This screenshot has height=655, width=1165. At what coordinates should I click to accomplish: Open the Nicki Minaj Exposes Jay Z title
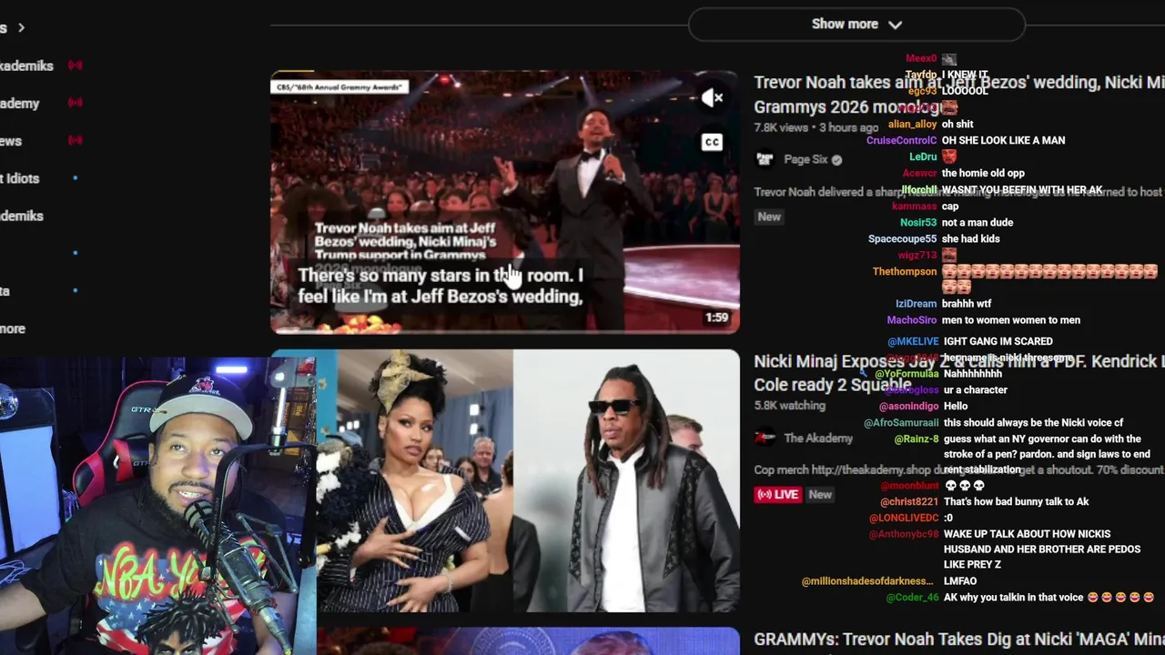(959, 373)
